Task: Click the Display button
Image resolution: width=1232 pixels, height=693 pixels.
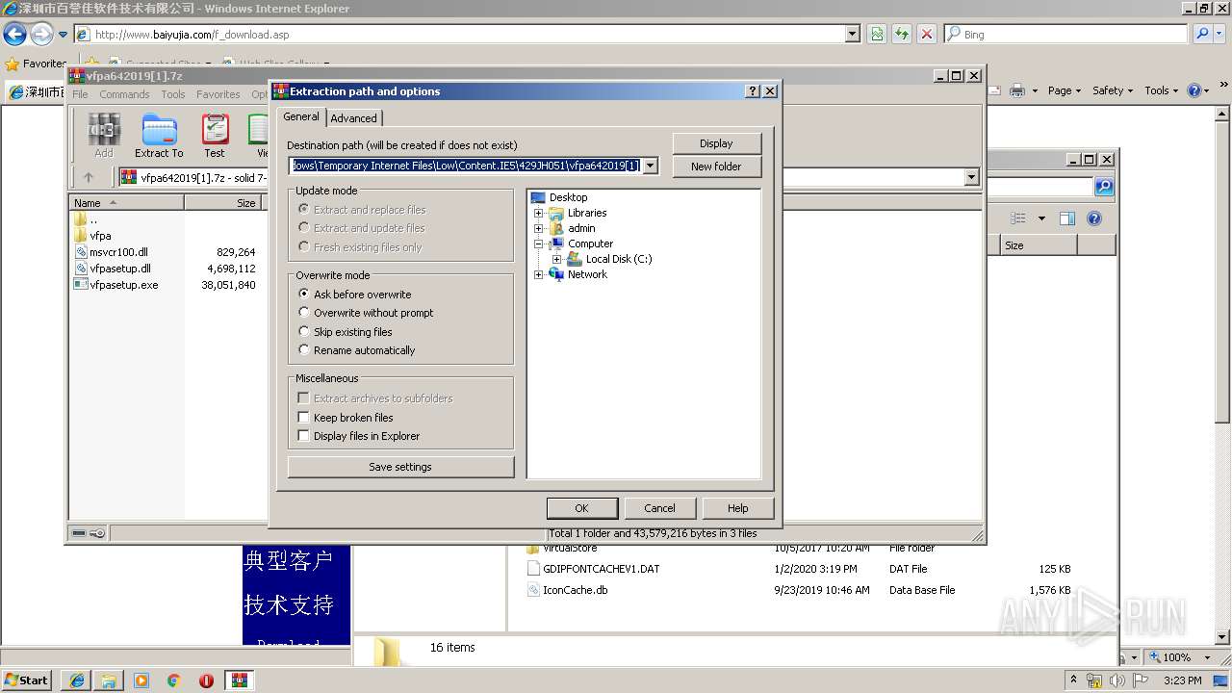Action: coord(716,143)
